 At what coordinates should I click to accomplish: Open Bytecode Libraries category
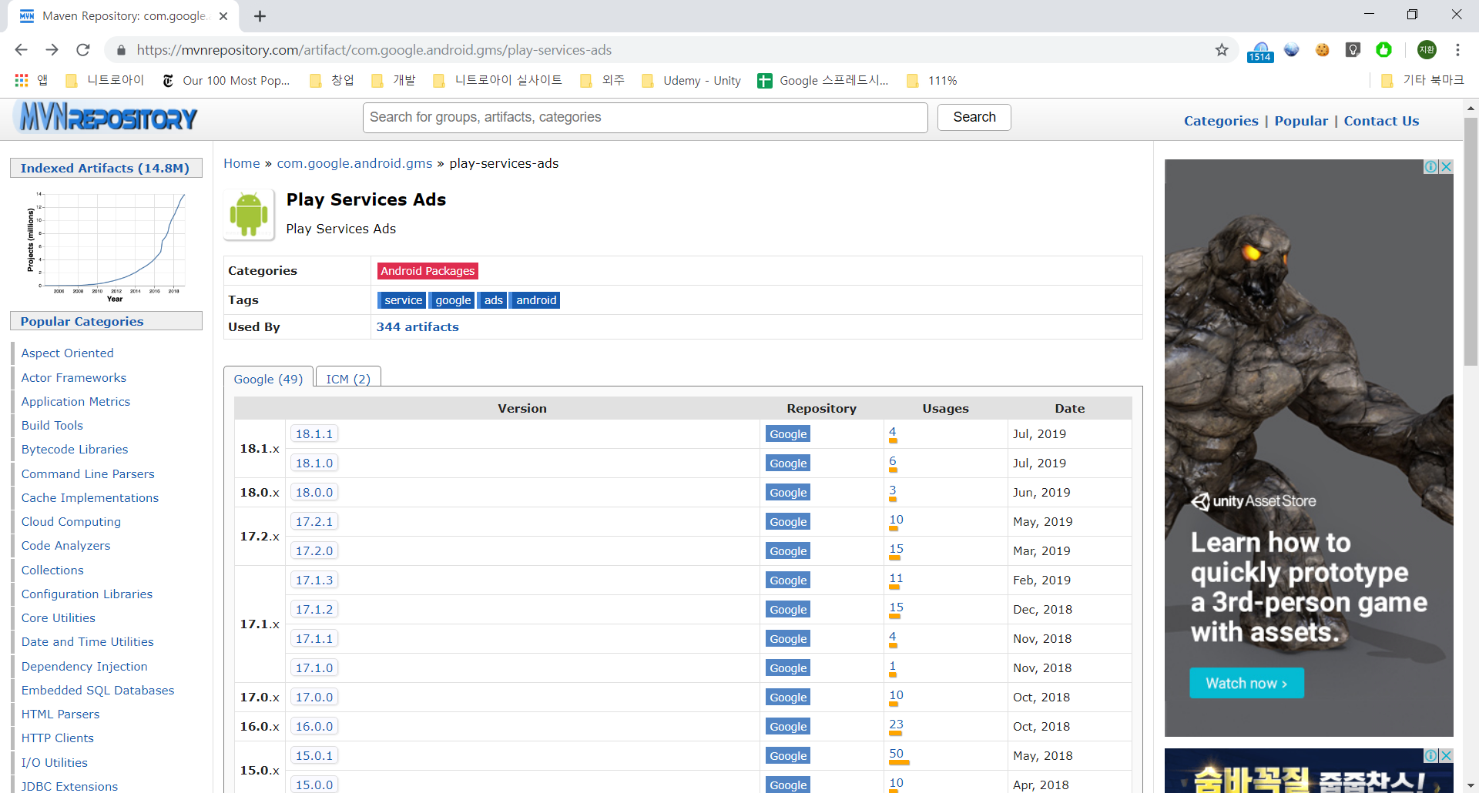coord(75,449)
